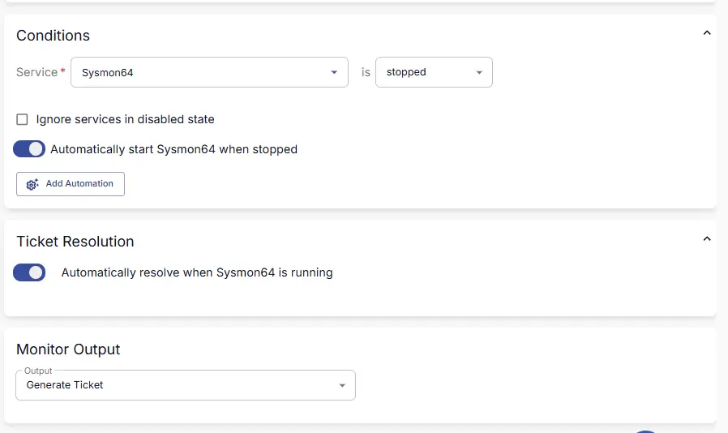Click the Output field's dropdown arrow
Viewport: 728px width, 433px height.
[342, 386]
